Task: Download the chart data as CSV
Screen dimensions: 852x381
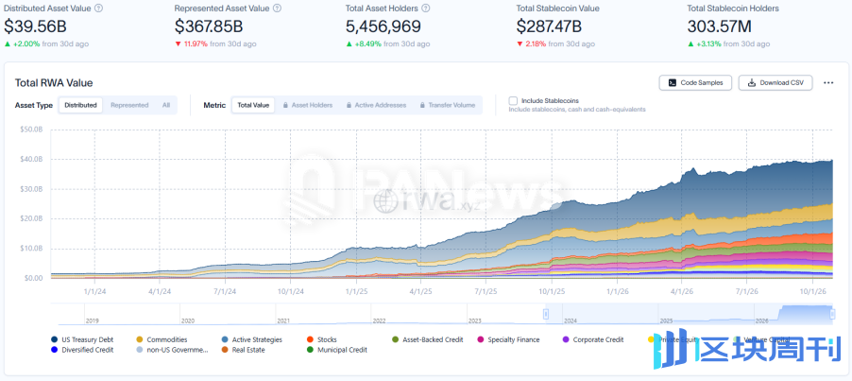Action: point(775,82)
